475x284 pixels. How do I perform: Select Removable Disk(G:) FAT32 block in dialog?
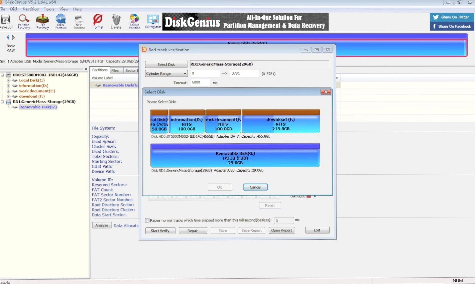click(235, 155)
